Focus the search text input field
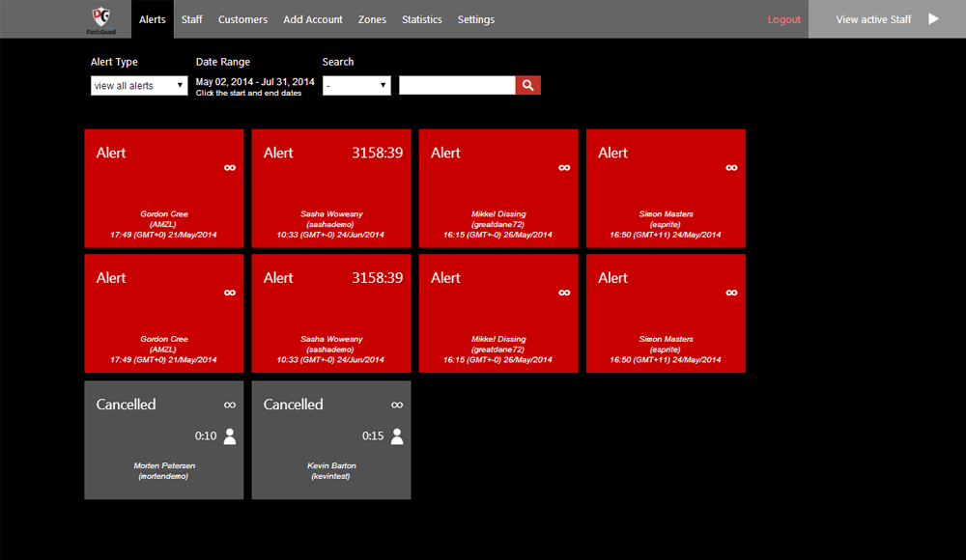The width and height of the screenshot is (966, 560). (457, 86)
